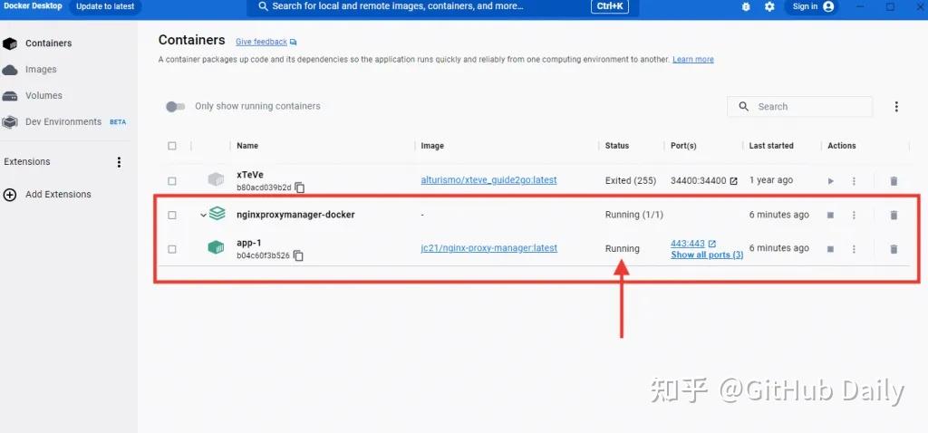This screenshot has width=928, height=433.
Task: Click the Image column header
Action: pyautogui.click(x=432, y=146)
